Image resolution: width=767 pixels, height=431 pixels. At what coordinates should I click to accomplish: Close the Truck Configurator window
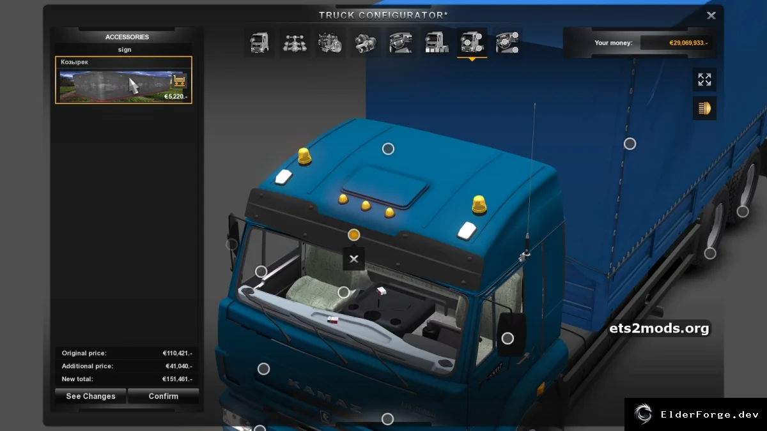(711, 16)
